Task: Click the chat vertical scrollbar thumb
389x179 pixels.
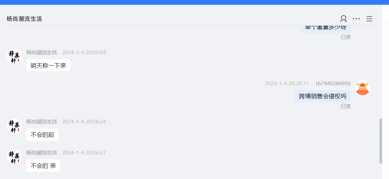Action: (x=381, y=141)
